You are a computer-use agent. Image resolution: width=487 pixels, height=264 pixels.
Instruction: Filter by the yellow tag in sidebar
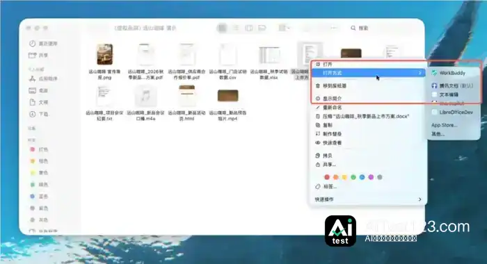39,173
